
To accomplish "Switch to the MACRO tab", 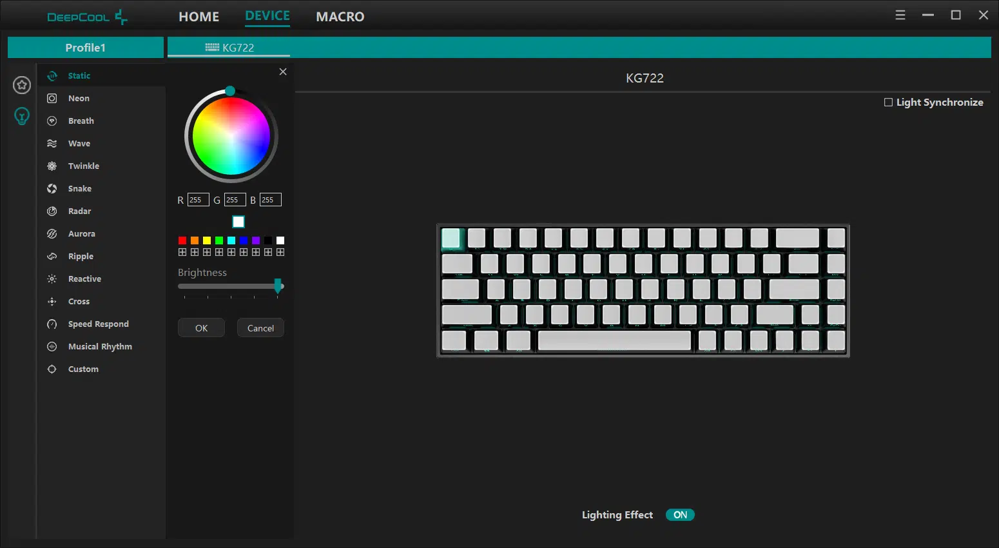I will tap(340, 17).
